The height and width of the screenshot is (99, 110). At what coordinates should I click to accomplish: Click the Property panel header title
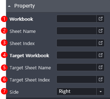pos(24,6)
